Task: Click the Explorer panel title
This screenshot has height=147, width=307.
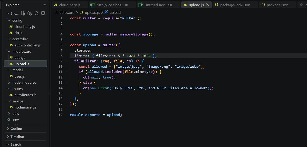Action: [x=12, y=5]
